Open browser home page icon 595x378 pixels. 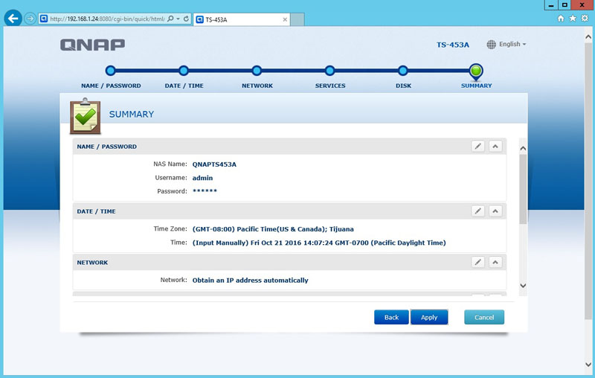561,18
